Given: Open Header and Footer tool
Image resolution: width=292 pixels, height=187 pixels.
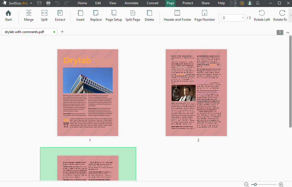Looking at the screenshot, I should (x=177, y=15).
